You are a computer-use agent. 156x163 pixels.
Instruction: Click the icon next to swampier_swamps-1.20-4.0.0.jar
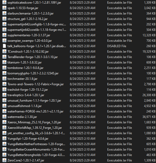4,41
